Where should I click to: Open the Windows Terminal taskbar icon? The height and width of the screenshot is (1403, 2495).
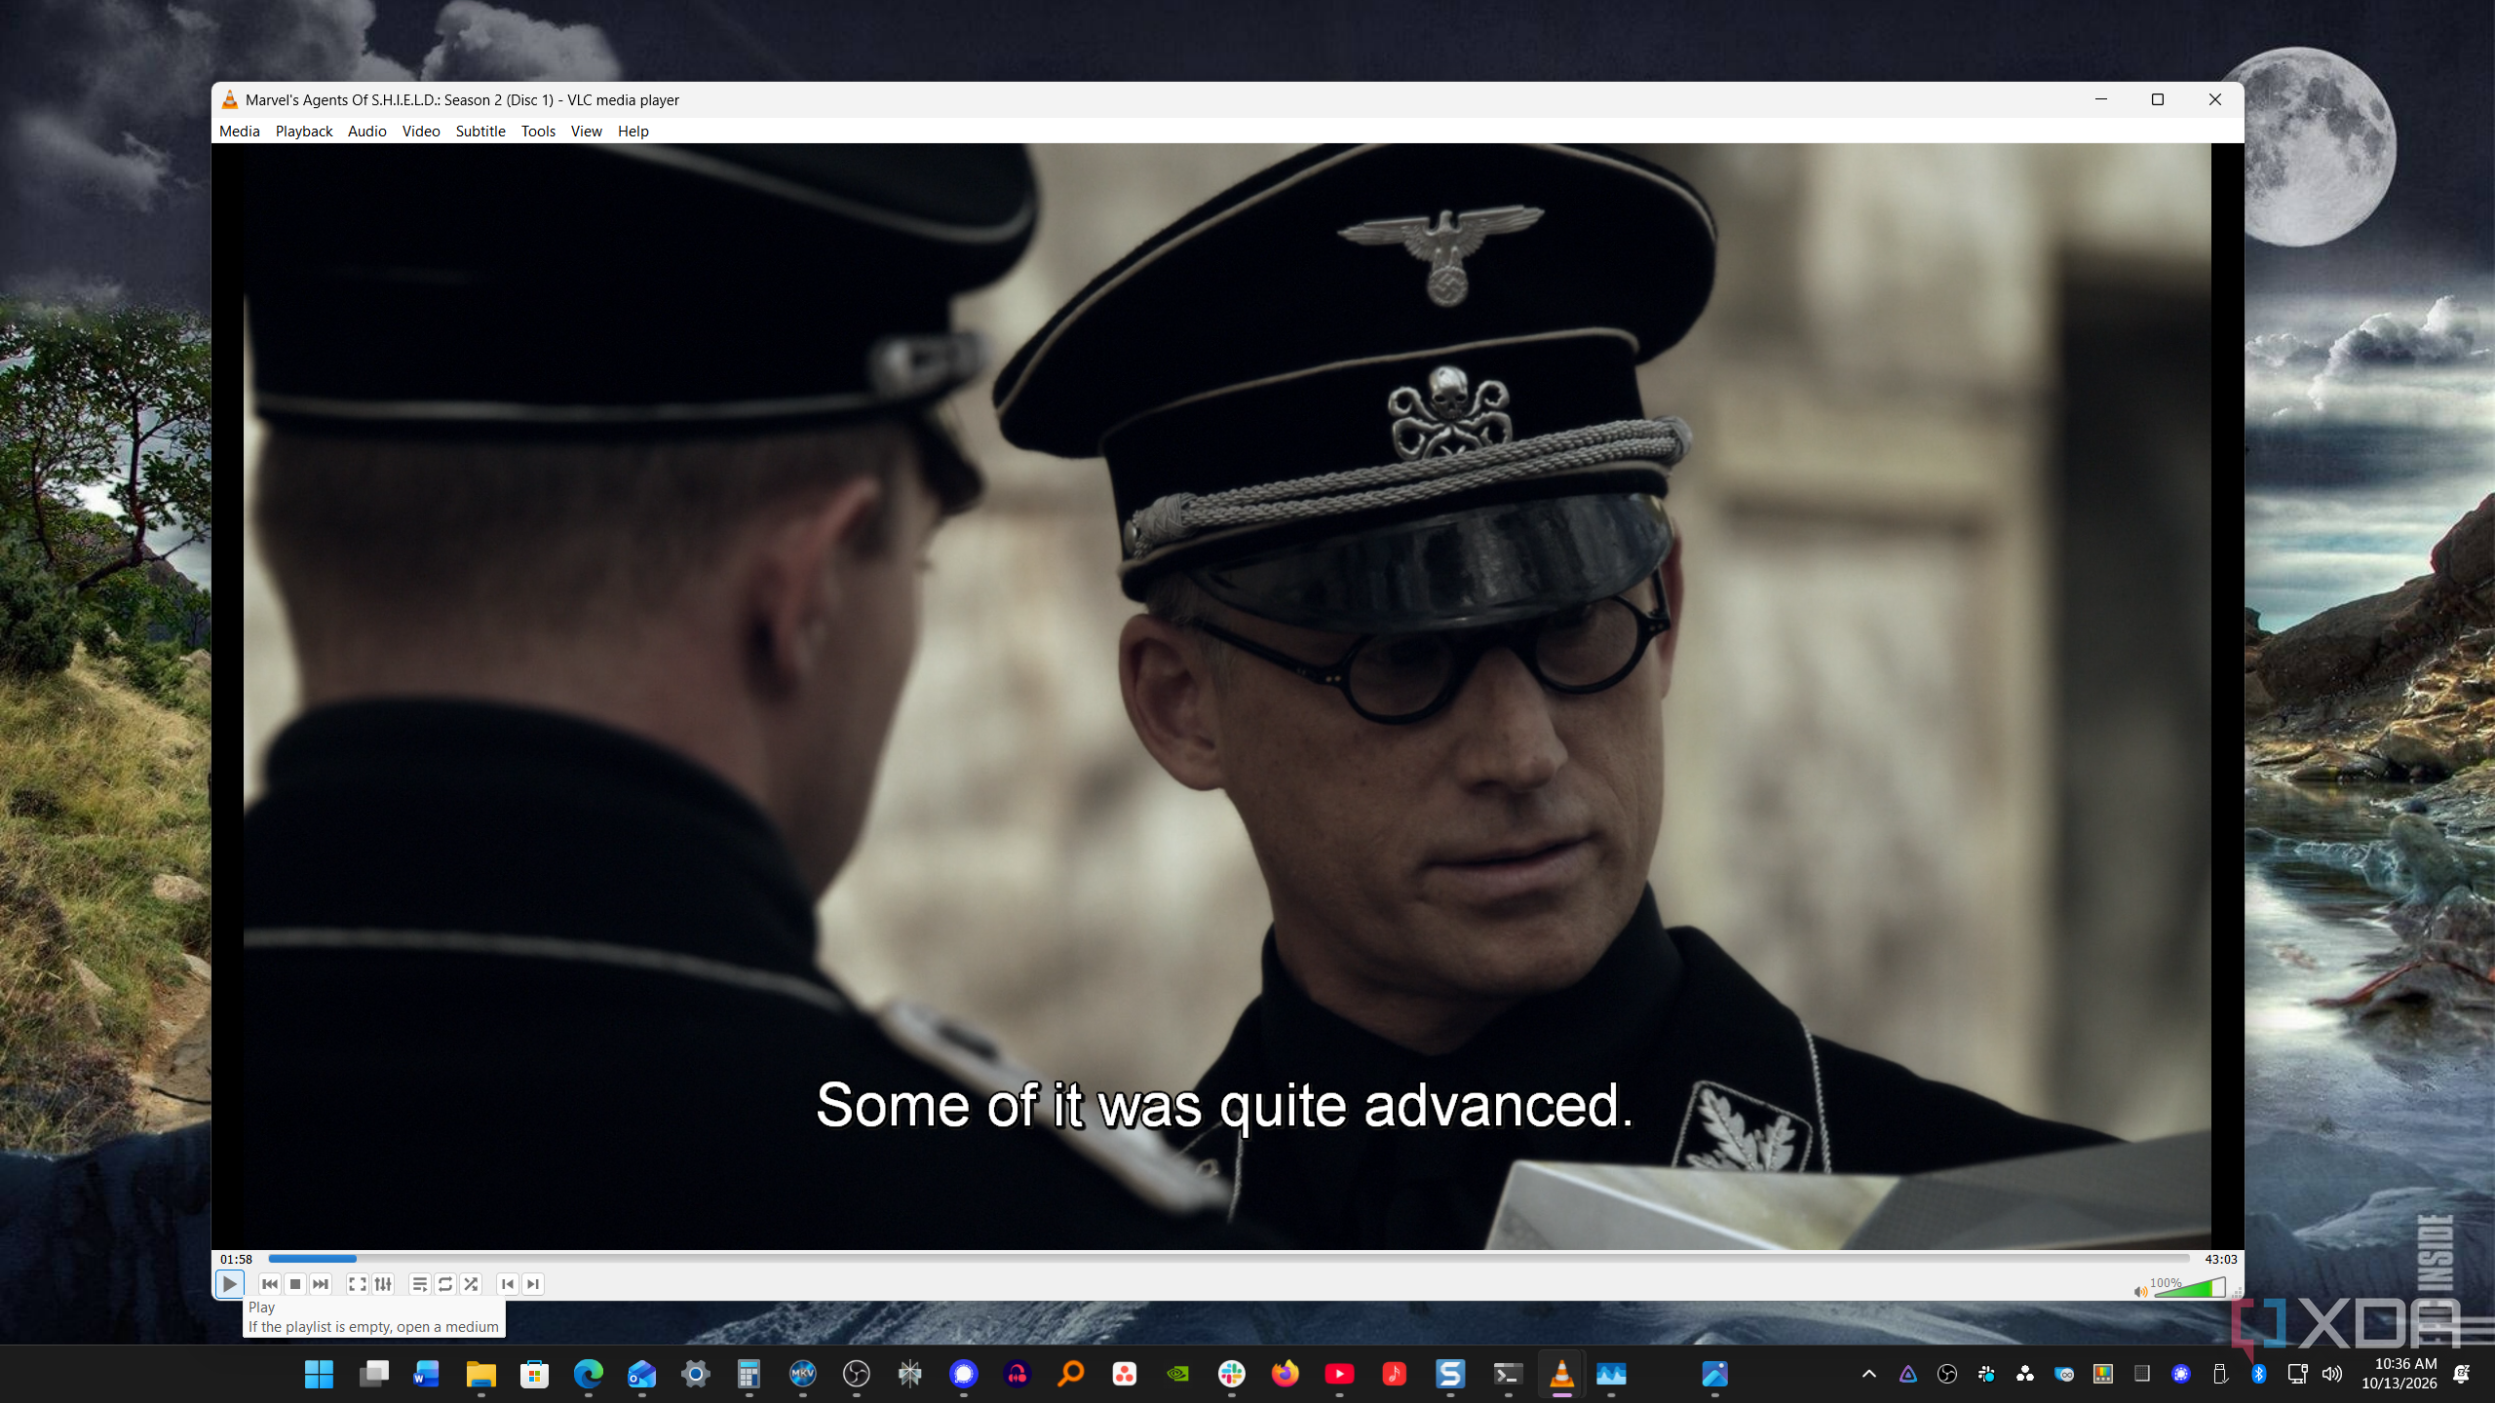coord(1508,1374)
